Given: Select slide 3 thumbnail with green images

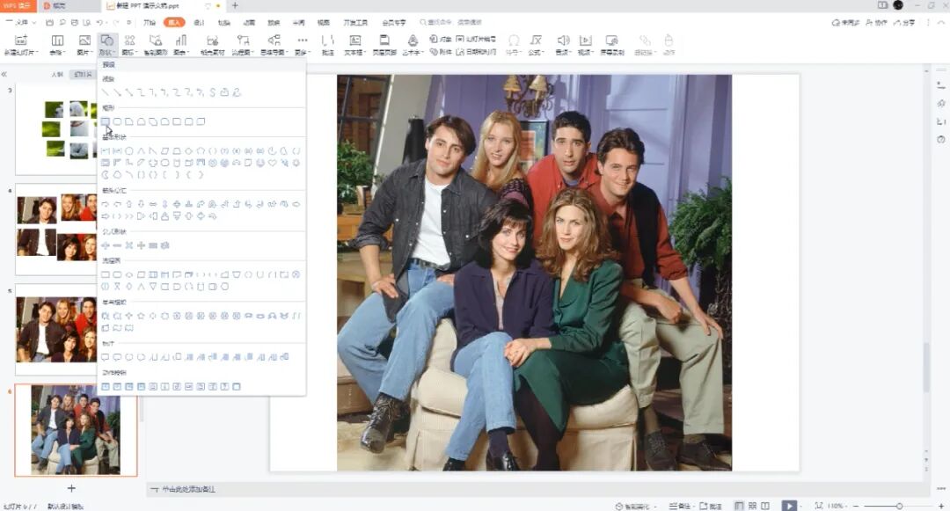Looking at the screenshot, I should 56,129.
